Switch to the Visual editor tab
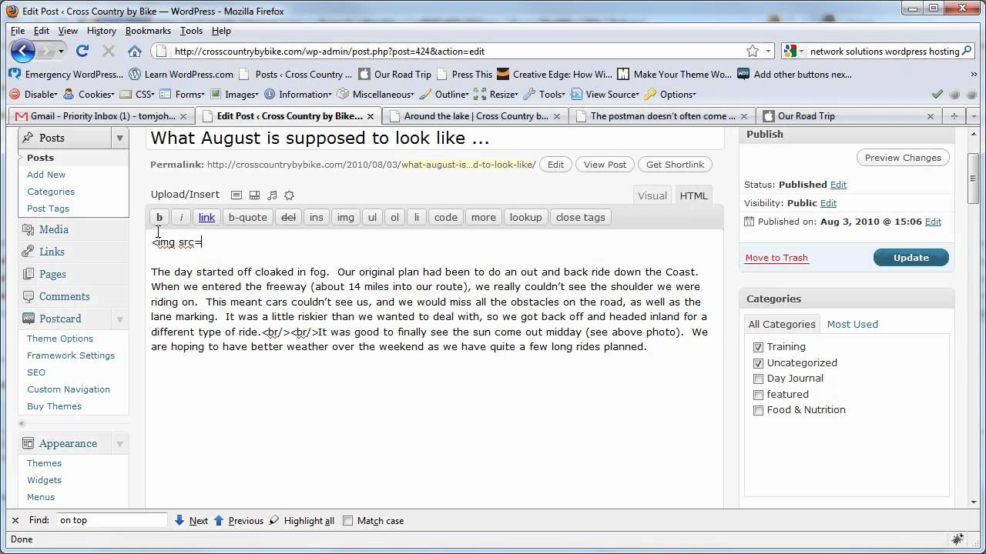The height and width of the screenshot is (554, 986). [652, 195]
